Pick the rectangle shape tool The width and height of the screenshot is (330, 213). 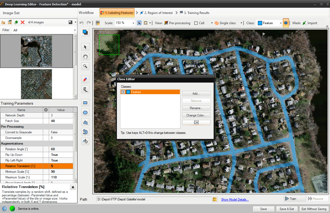[x=85, y=103]
